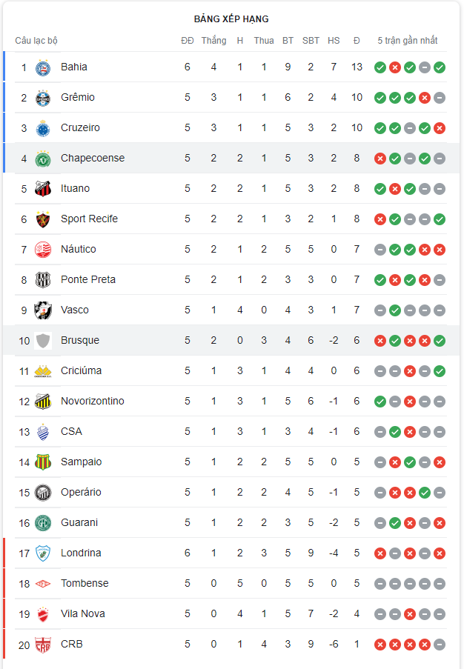464x669 pixels.
Task: Click the 'Đ' points column header
Action: [x=357, y=41]
